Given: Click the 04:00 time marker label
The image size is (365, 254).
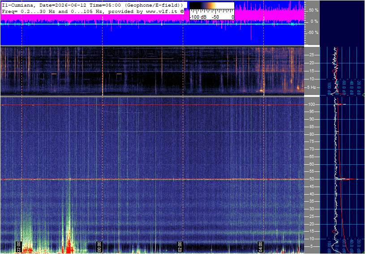Looking at the screenshot, I should (260, 247).
